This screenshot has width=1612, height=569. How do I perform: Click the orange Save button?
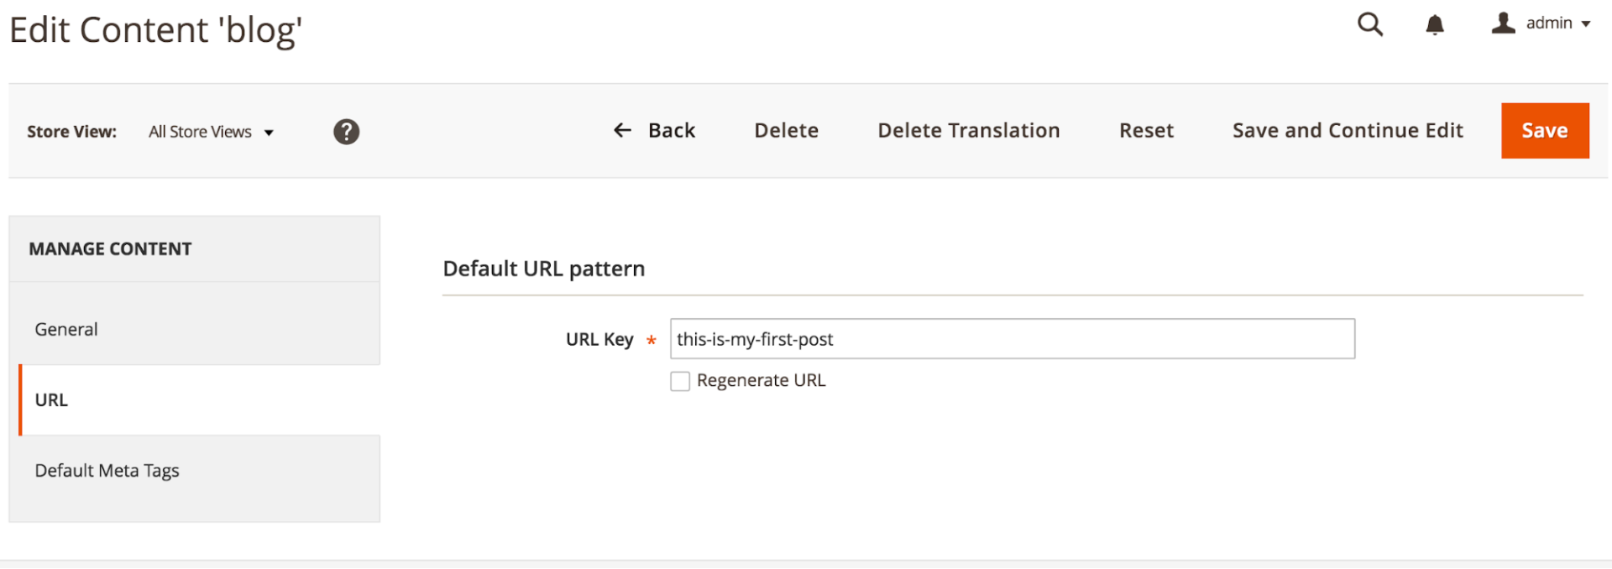pos(1545,131)
